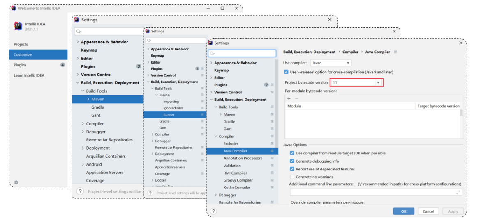Click icon beside Remote Jar Repositories in front Settings
481x218 pixels.
pos(272,202)
